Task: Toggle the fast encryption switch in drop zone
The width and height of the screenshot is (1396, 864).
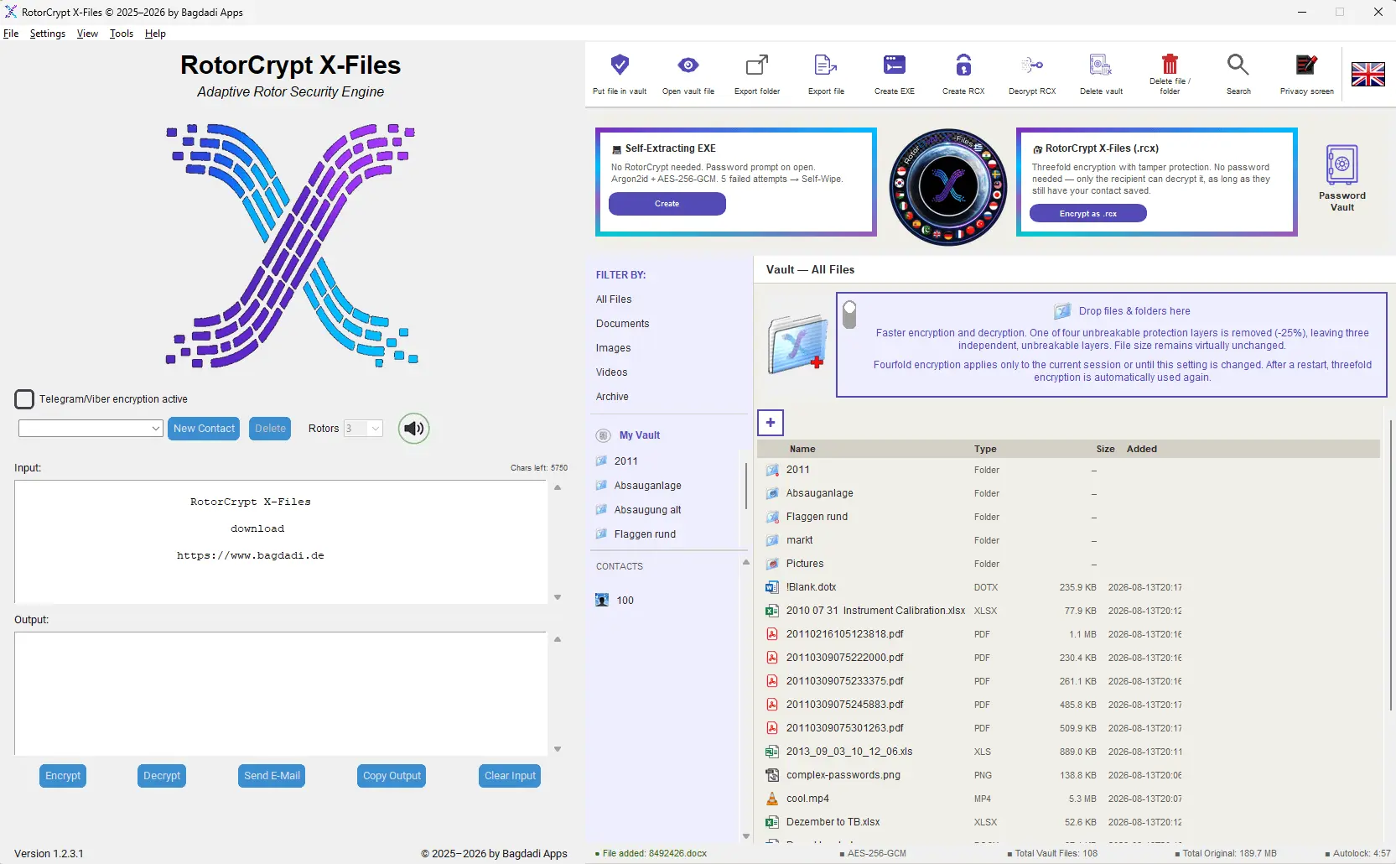Action: click(x=849, y=315)
